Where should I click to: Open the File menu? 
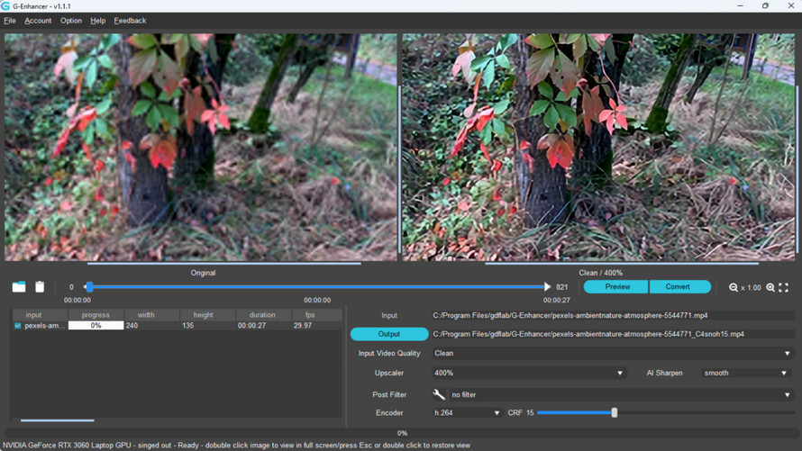10,21
